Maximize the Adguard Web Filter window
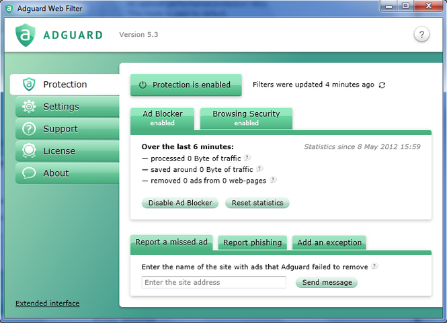This screenshot has width=447, height=323. point(405,6)
